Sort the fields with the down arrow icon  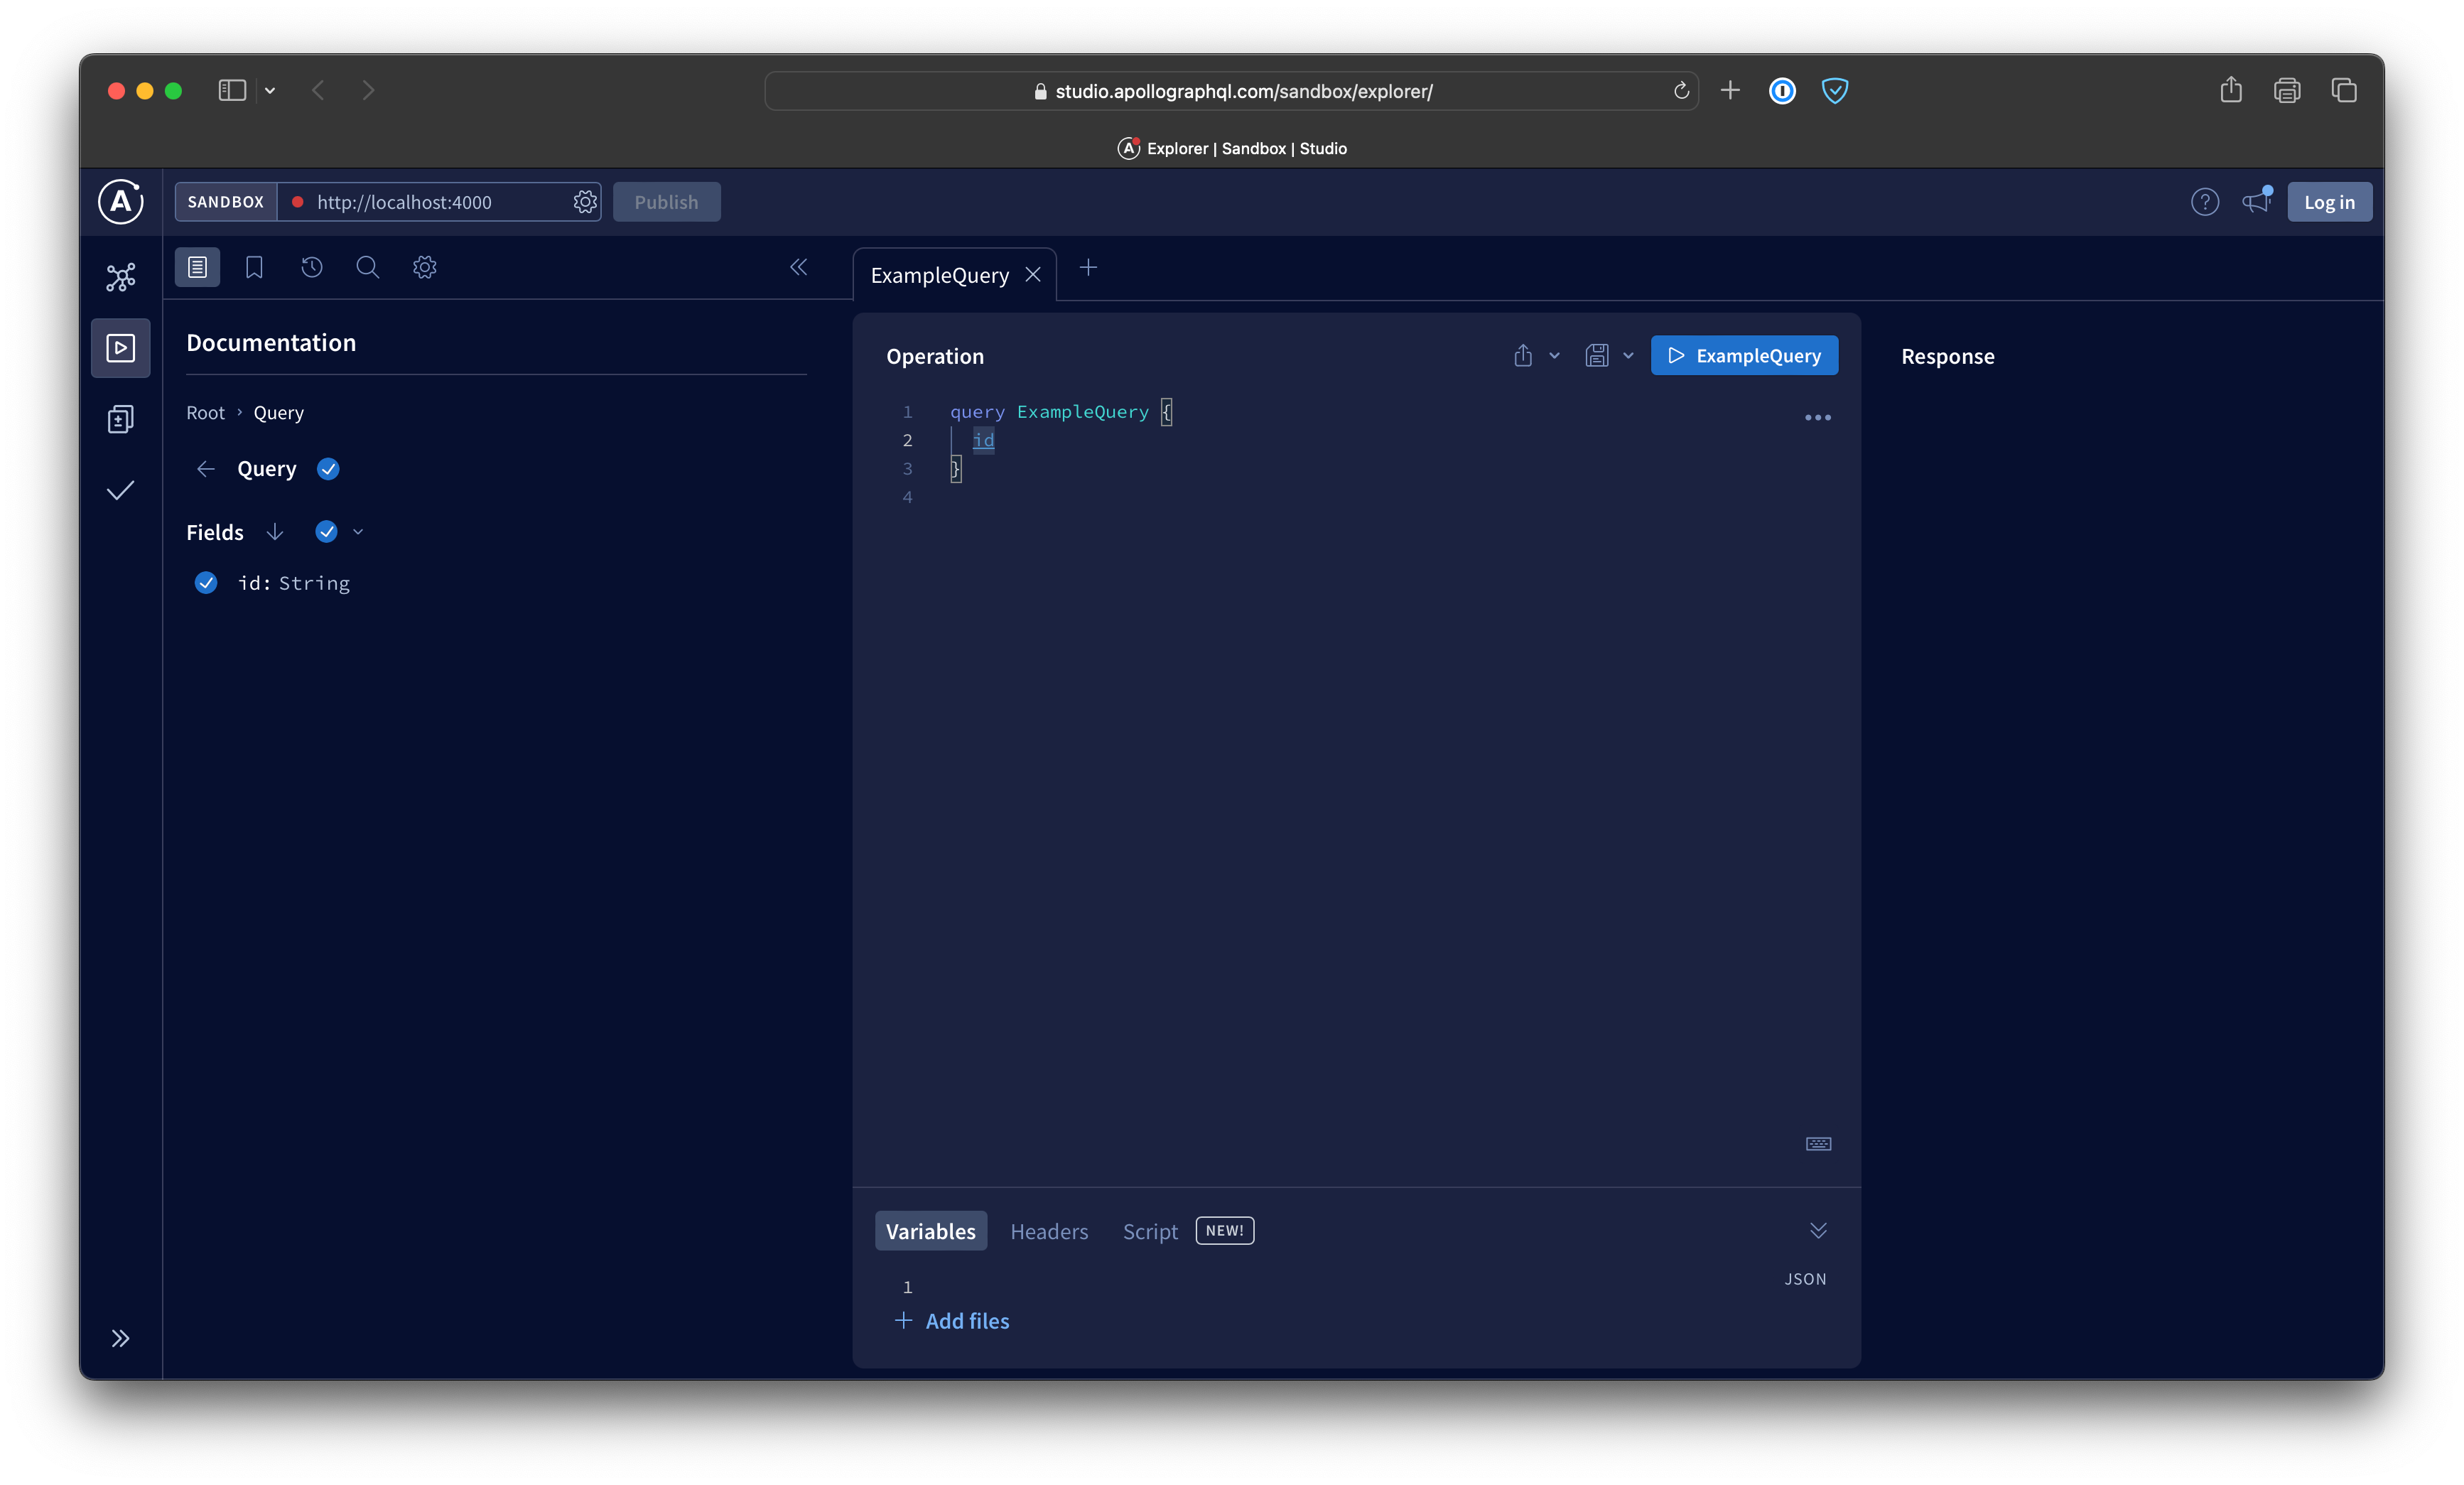coord(275,532)
